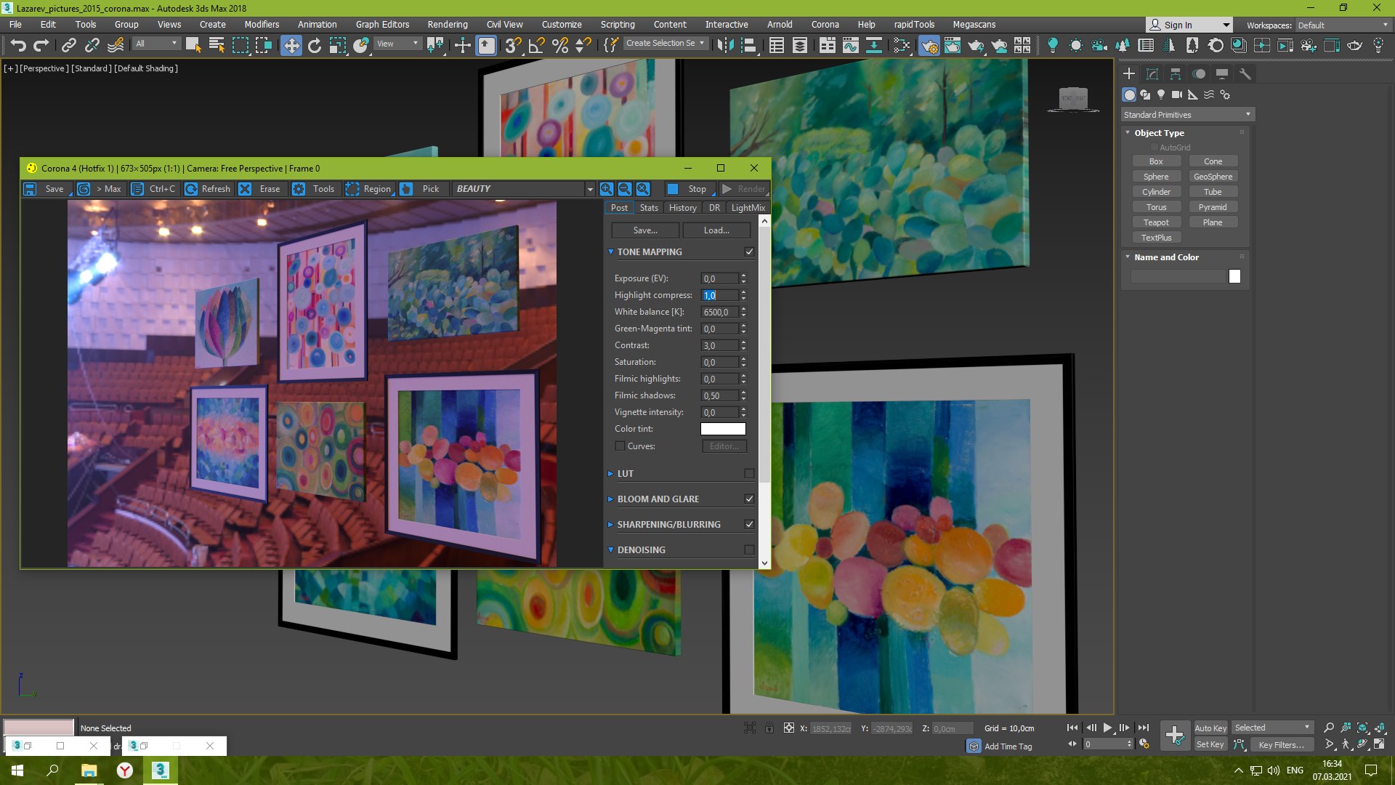1395x785 pixels.
Task: Open the Utilities command panel
Action: (1245, 74)
